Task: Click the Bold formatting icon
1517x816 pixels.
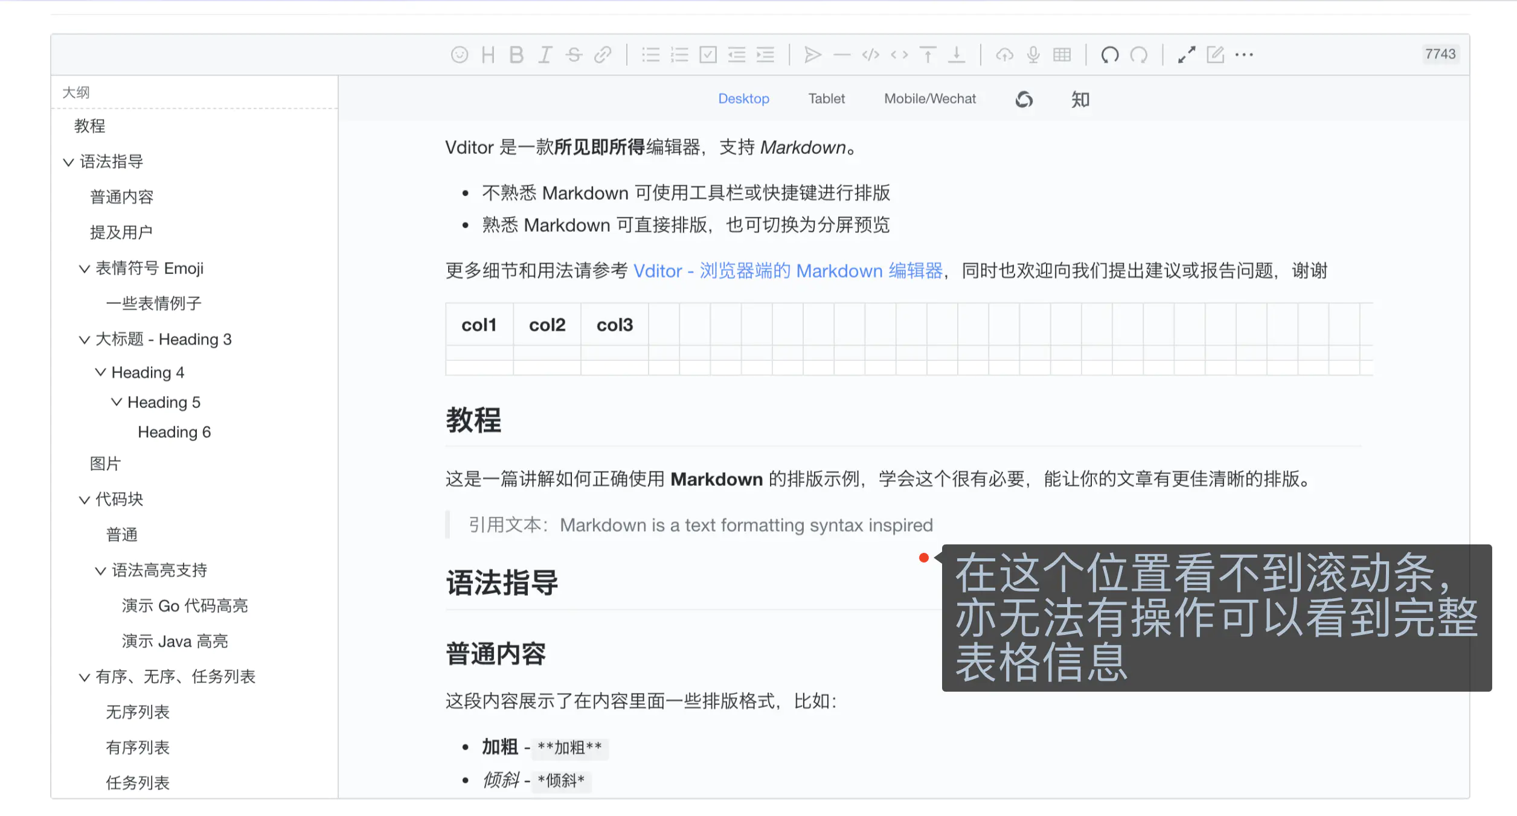Action: point(516,55)
